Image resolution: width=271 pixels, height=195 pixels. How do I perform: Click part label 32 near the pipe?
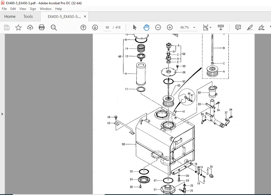point(199,93)
